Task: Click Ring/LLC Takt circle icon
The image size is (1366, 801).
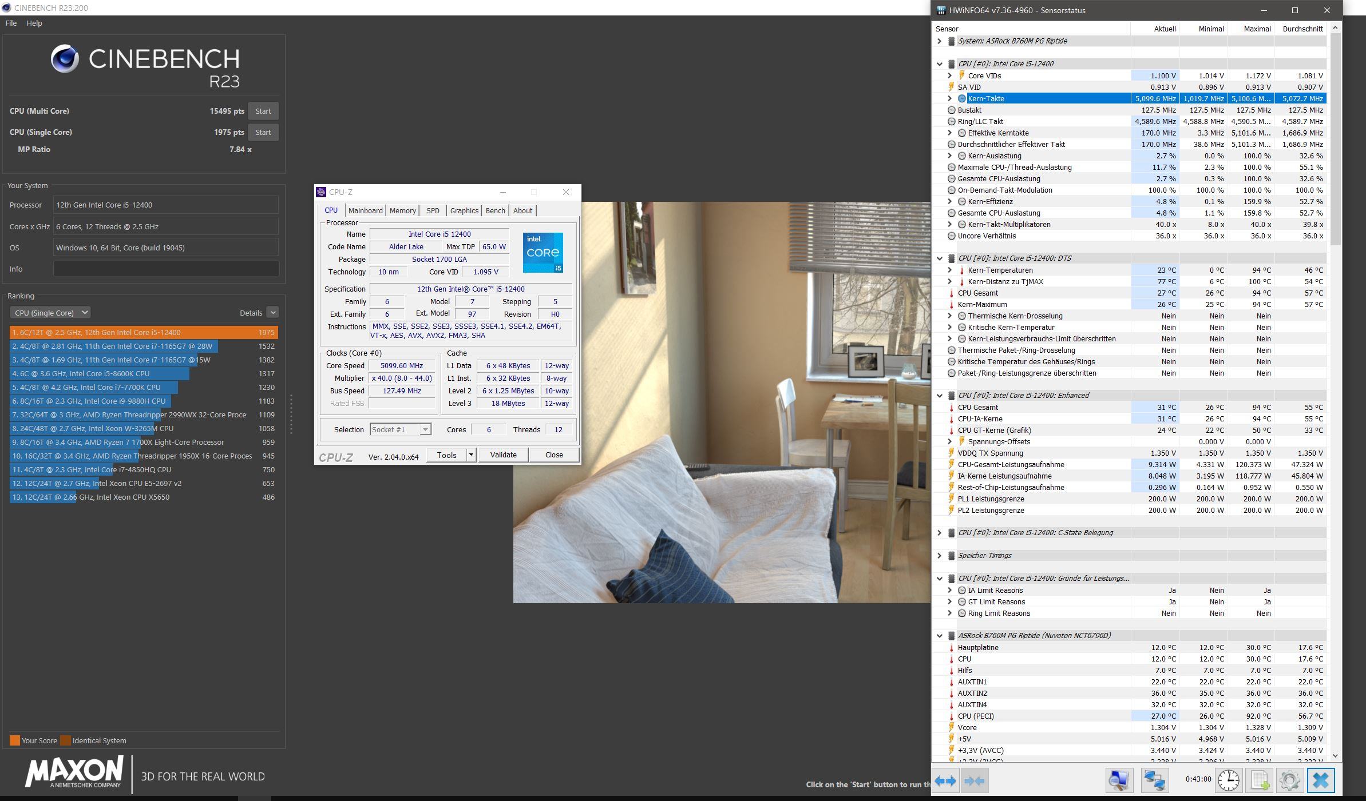Action: click(x=952, y=121)
